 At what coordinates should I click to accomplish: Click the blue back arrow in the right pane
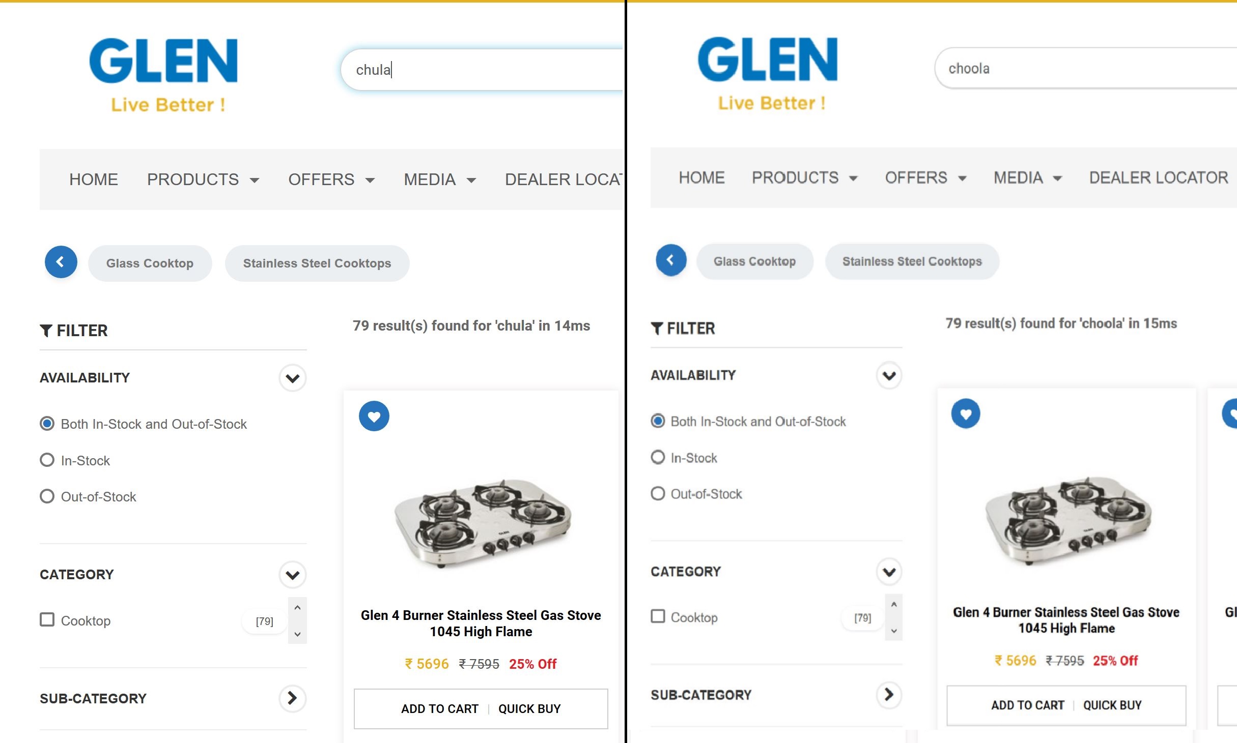coord(670,260)
